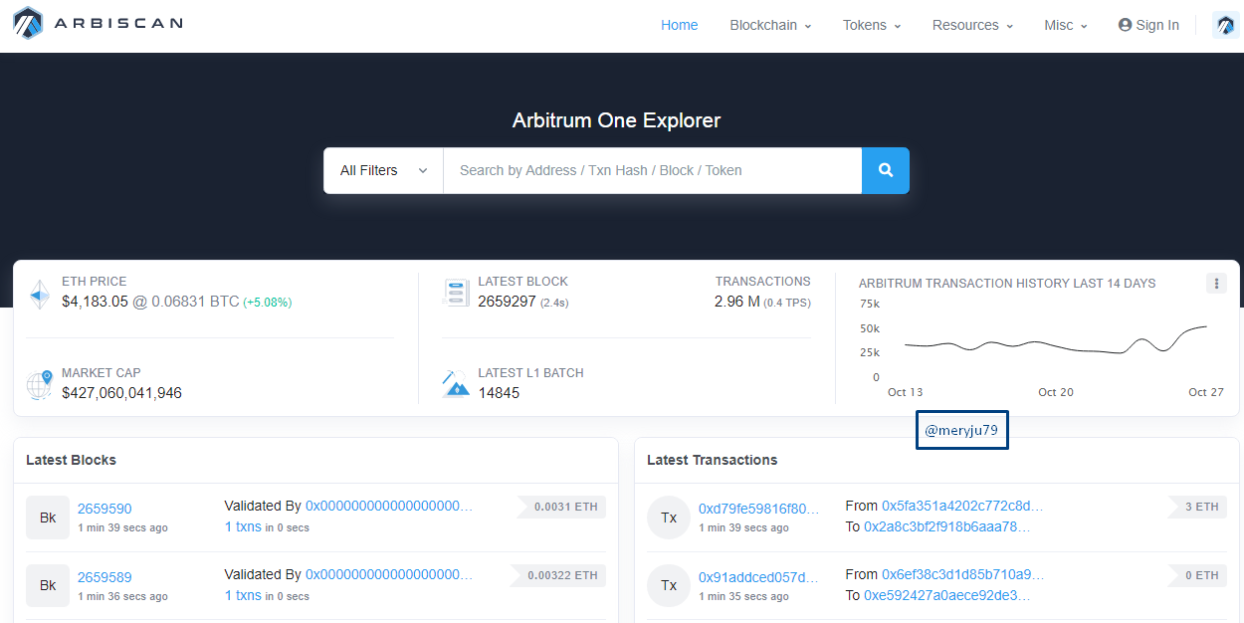Open block 2659589
1244x623 pixels.
click(x=104, y=577)
